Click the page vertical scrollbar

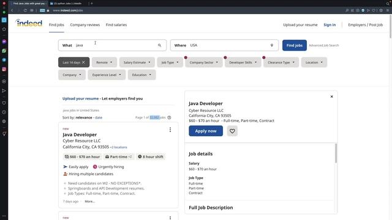(390, 26)
